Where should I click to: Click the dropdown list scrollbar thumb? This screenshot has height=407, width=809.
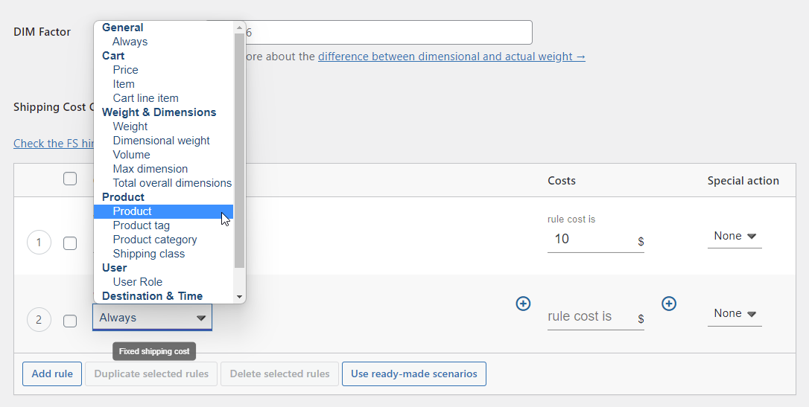pos(239,150)
